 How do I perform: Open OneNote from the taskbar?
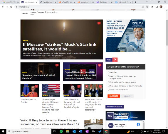(87, 131)
